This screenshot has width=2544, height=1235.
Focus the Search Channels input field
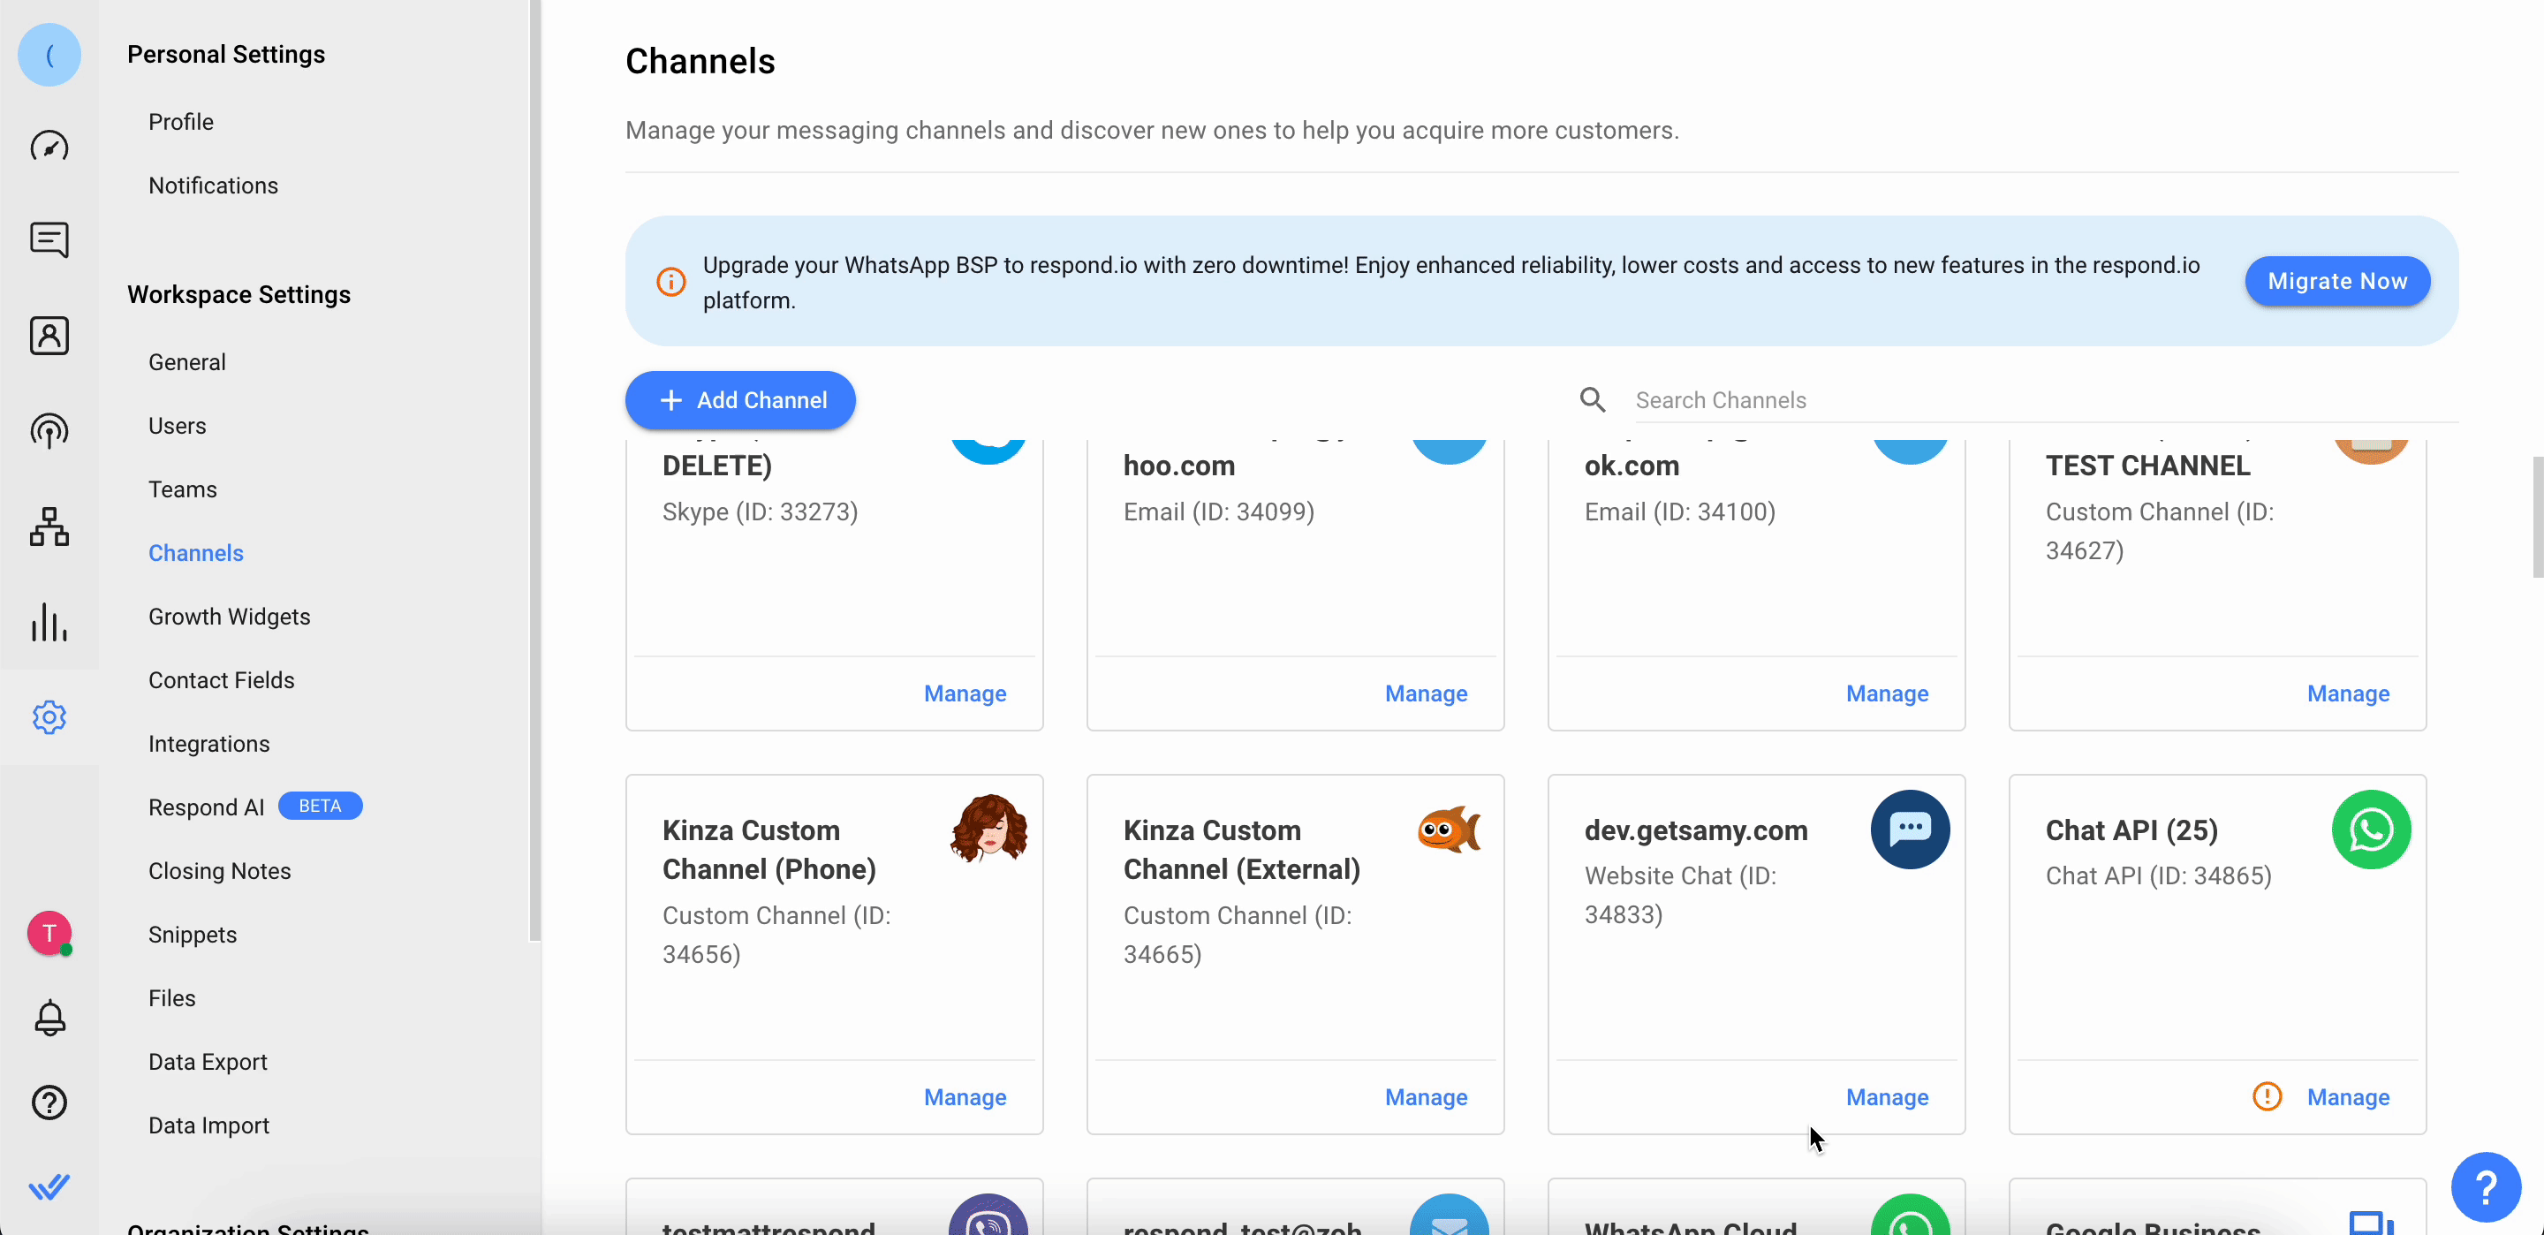(2034, 400)
